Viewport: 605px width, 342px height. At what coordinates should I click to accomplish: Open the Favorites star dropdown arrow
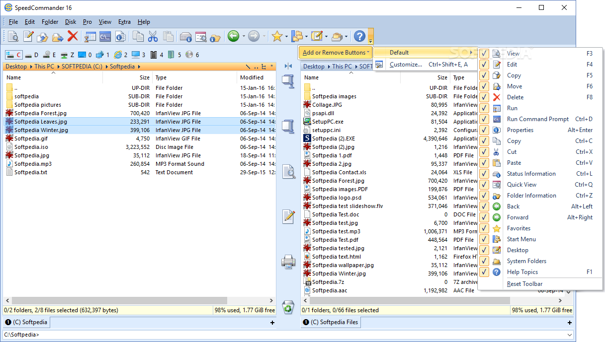287,36
